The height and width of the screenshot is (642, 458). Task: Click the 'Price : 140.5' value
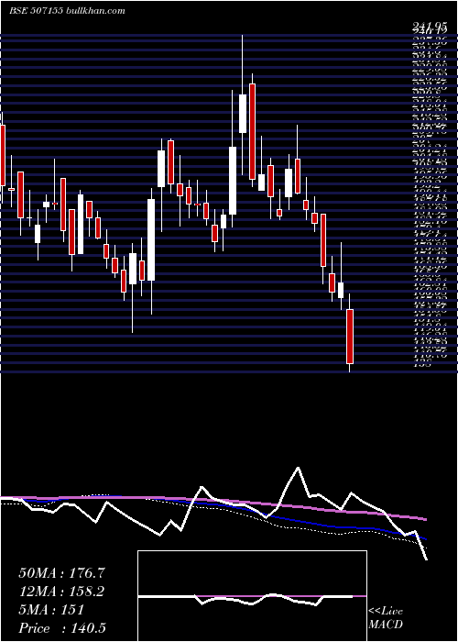click(63, 628)
